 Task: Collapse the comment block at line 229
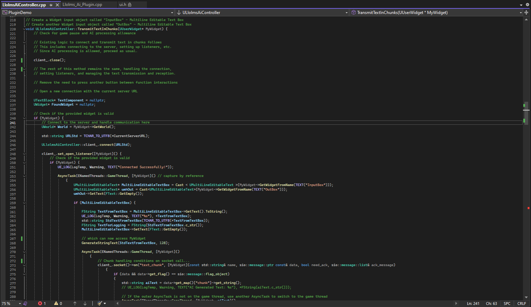click(x=24, y=69)
